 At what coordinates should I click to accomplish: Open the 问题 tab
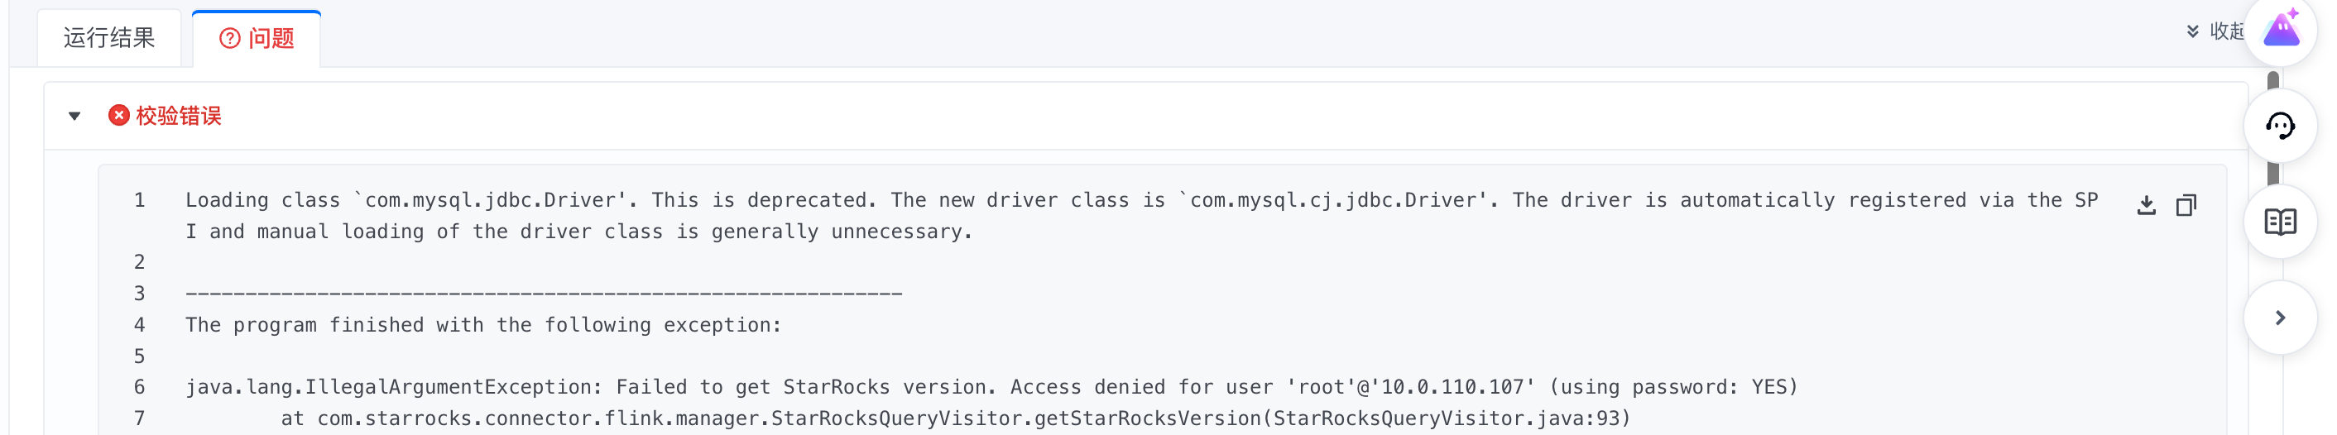coord(257,38)
